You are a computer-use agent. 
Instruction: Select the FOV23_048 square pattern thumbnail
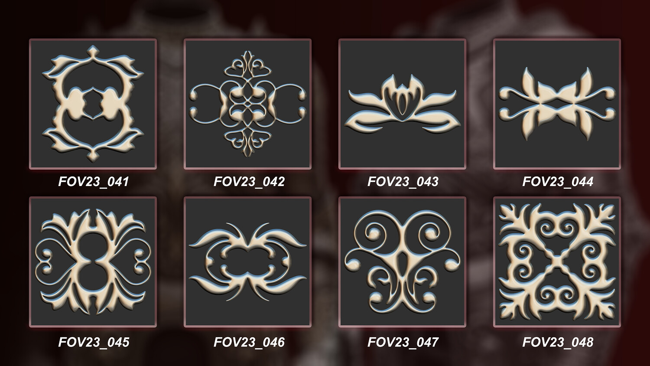(x=557, y=262)
